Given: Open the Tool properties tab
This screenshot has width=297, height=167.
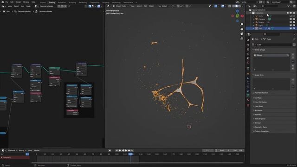Looking at the screenshot, I should click(x=248, y=40).
